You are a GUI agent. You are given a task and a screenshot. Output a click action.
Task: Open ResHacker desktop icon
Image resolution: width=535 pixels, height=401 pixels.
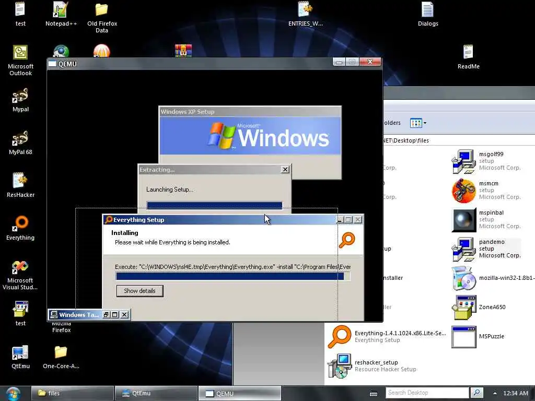20,185
